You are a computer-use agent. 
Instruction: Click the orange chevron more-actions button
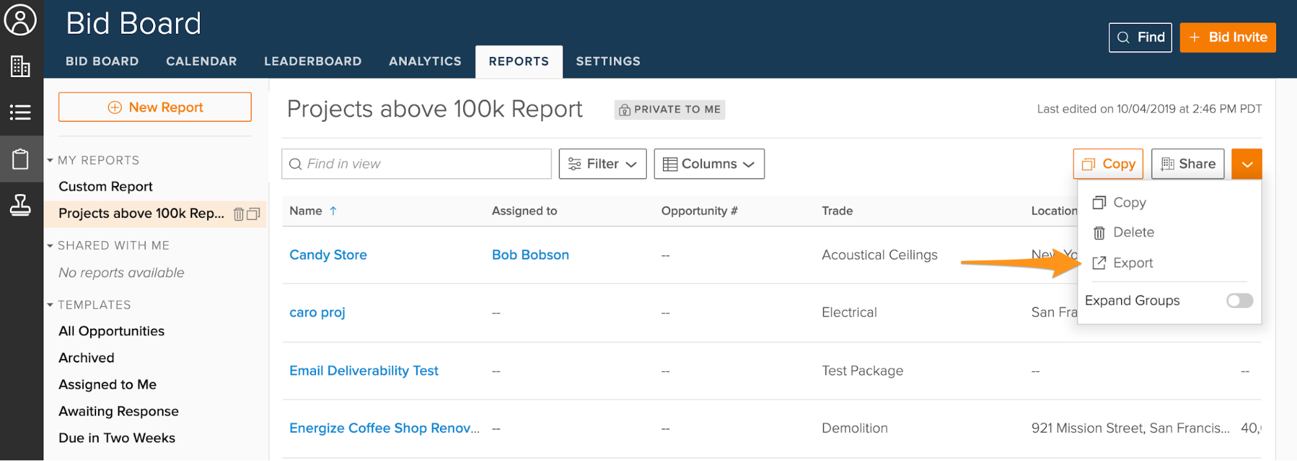click(1246, 164)
